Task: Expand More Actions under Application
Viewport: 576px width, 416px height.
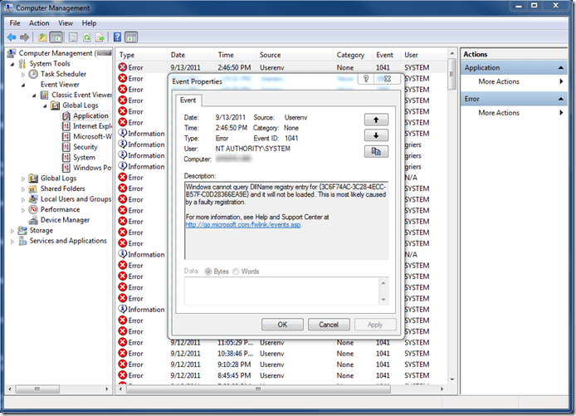Action: [x=498, y=82]
